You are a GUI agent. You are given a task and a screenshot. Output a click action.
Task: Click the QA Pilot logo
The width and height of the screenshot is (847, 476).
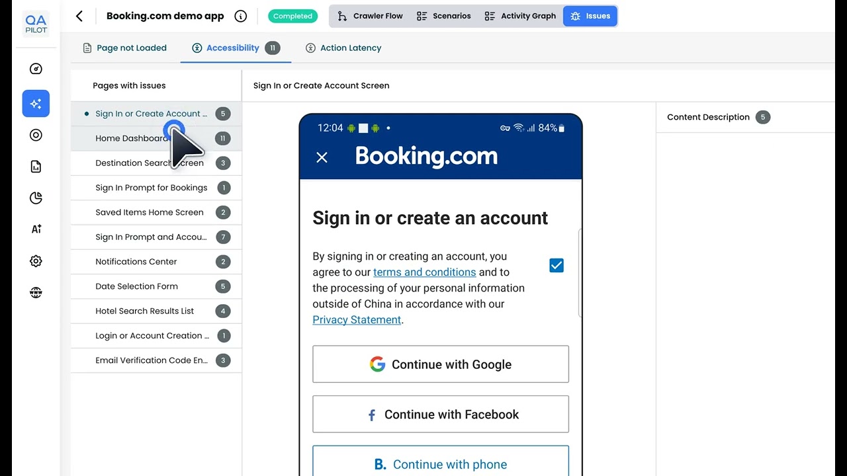[x=36, y=24]
